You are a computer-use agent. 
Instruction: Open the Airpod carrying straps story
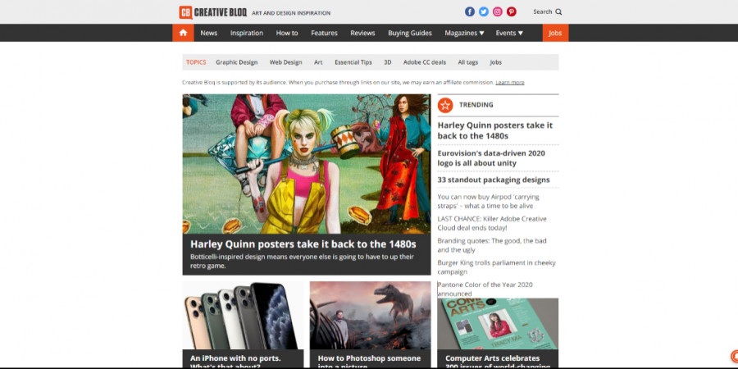coord(489,202)
